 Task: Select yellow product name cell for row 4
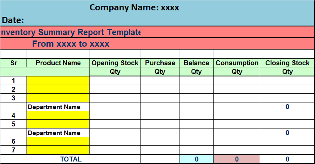(x=58, y=115)
